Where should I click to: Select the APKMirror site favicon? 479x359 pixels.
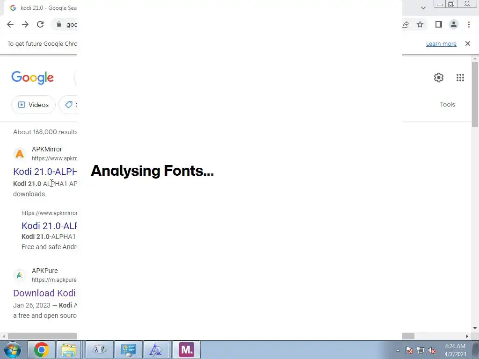pos(20,154)
